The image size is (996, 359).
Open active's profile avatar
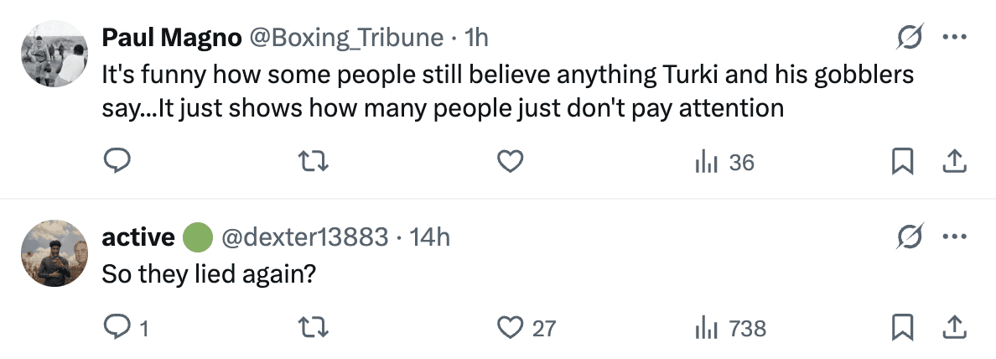(53, 253)
